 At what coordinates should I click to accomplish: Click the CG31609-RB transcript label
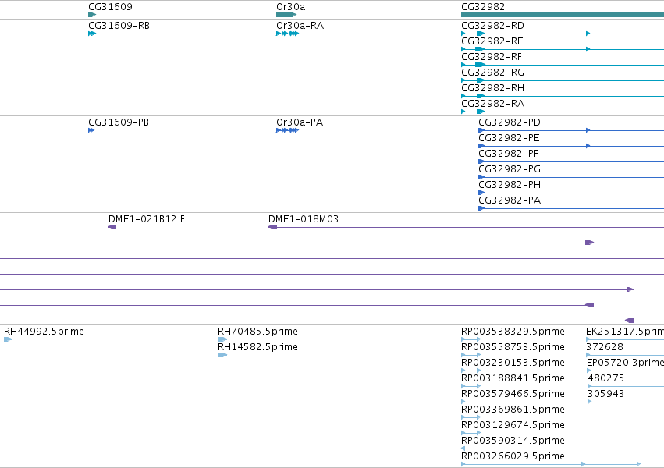click(119, 26)
